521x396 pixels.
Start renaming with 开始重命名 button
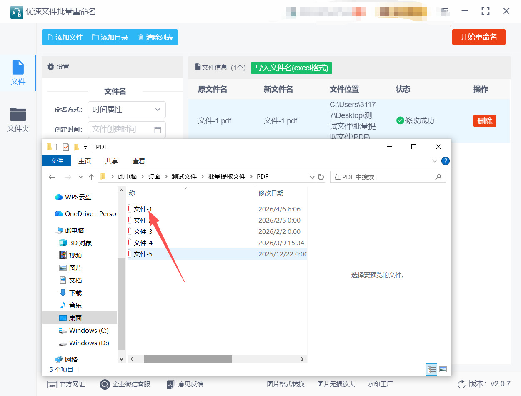(x=478, y=37)
